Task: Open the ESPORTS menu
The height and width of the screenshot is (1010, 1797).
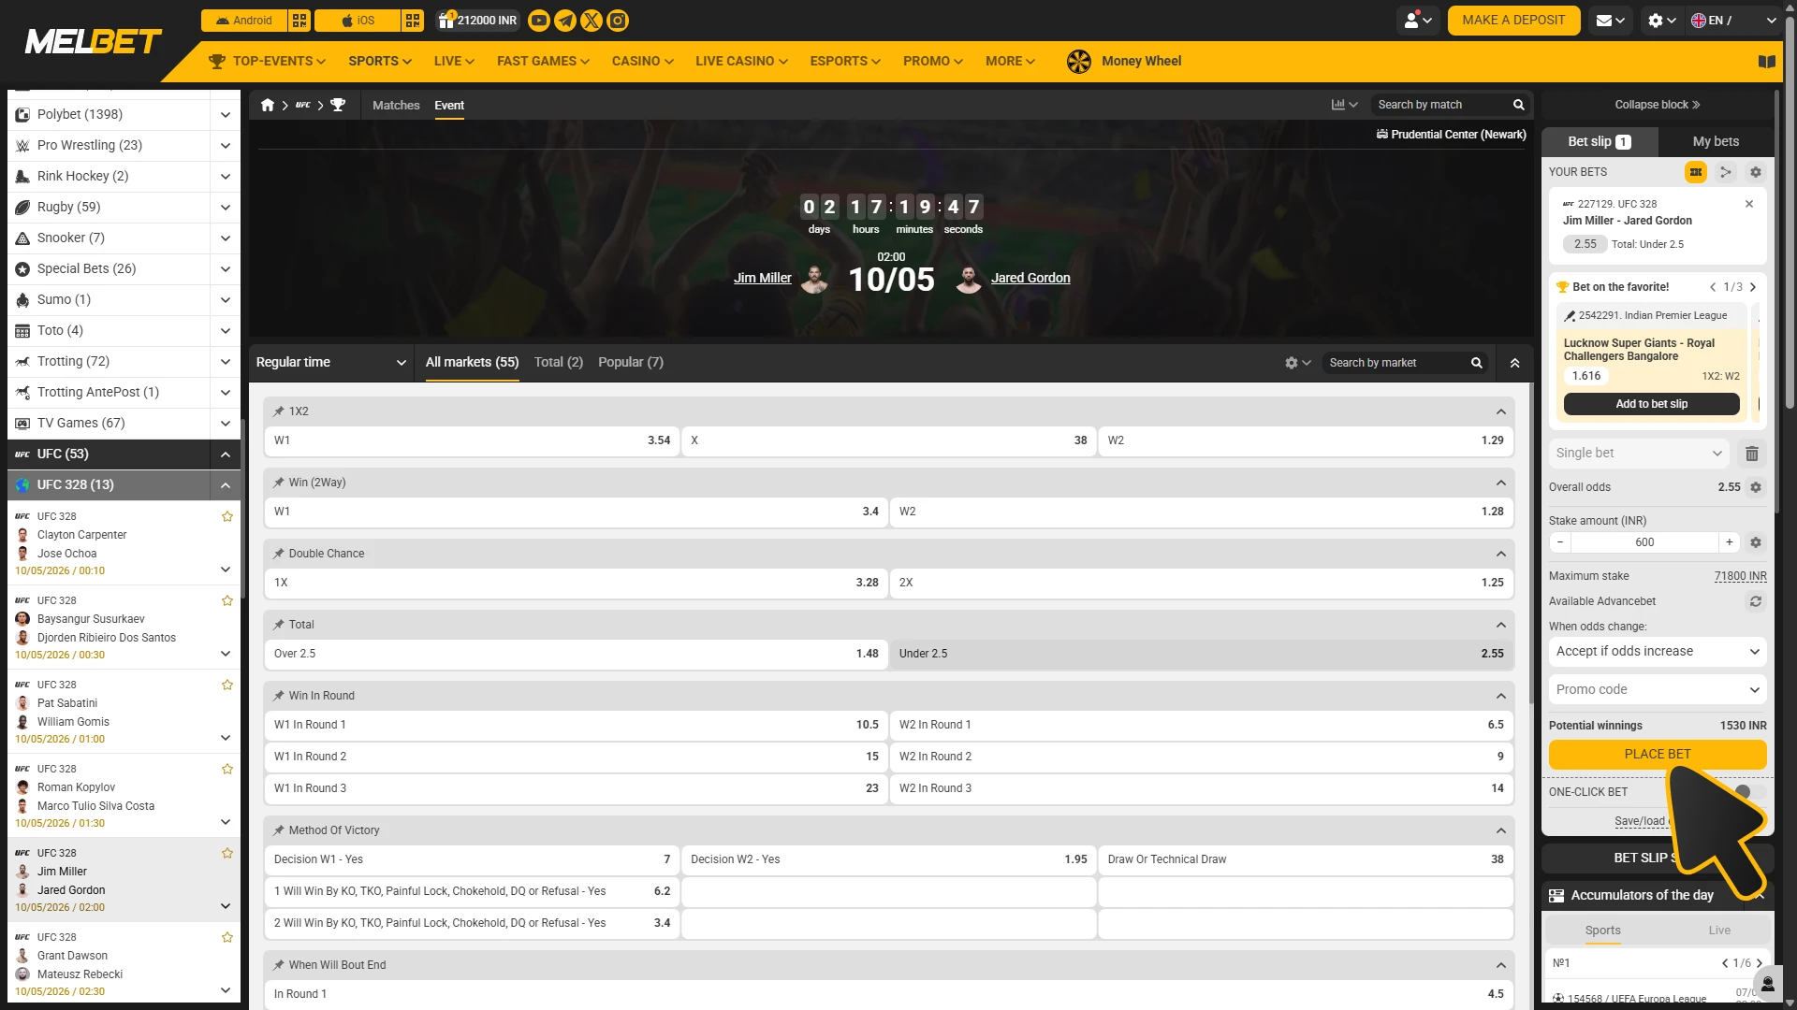Action: pyautogui.click(x=845, y=62)
